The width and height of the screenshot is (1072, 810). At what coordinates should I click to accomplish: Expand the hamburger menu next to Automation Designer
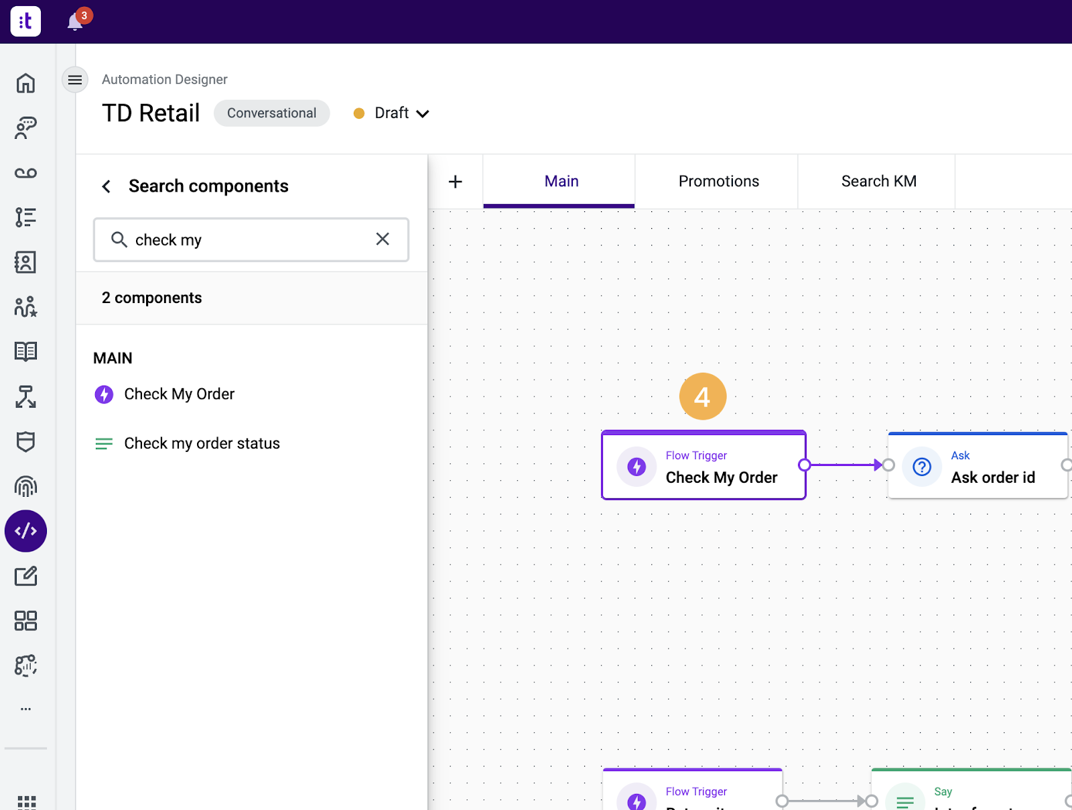click(x=74, y=80)
